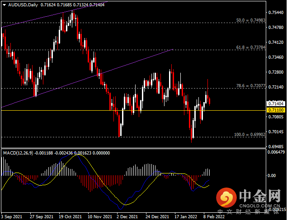Click the MACD scale value 0.006479
The height and width of the screenshot is (220, 287).
(x=276, y=152)
